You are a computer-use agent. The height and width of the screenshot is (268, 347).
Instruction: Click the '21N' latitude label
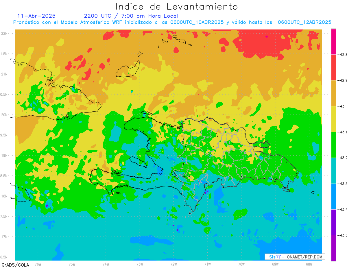pyautogui.click(x=5, y=74)
